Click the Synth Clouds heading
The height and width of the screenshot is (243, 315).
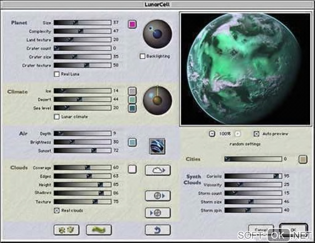pos(192,179)
